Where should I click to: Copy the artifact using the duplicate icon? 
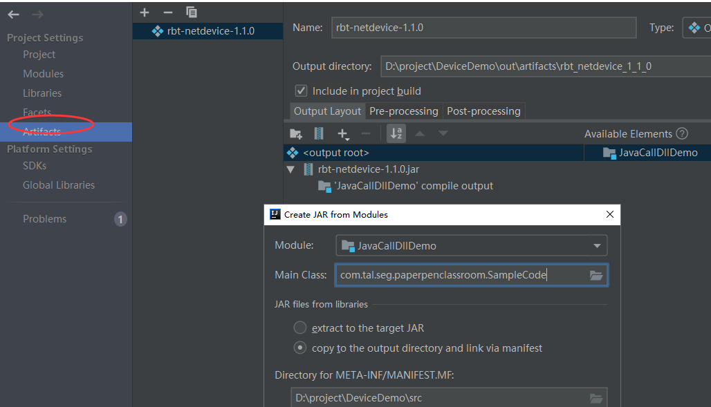tap(192, 12)
